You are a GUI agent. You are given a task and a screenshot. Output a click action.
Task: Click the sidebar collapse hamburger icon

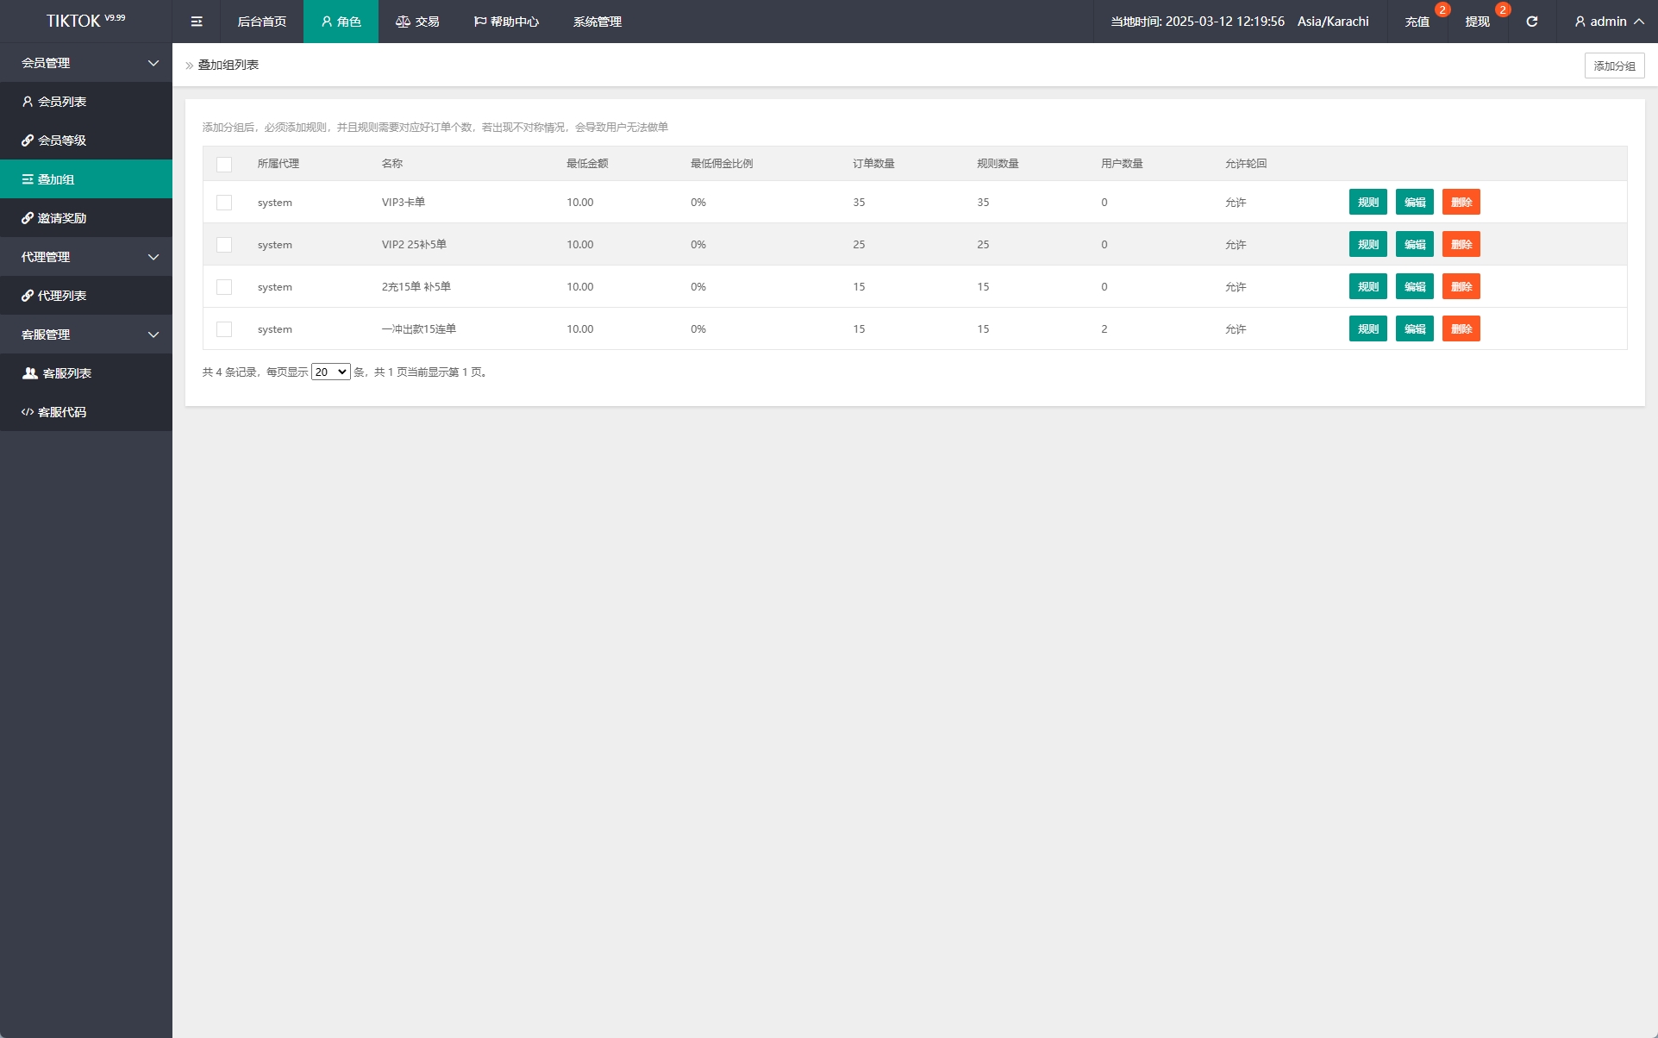tap(197, 22)
